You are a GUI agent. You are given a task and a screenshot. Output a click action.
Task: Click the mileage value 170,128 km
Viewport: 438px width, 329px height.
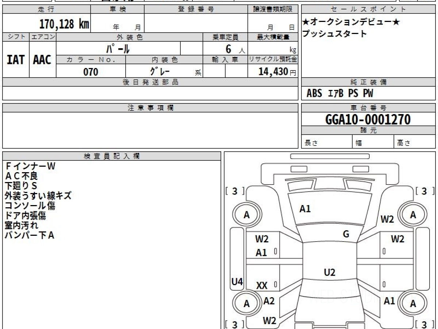point(64,24)
